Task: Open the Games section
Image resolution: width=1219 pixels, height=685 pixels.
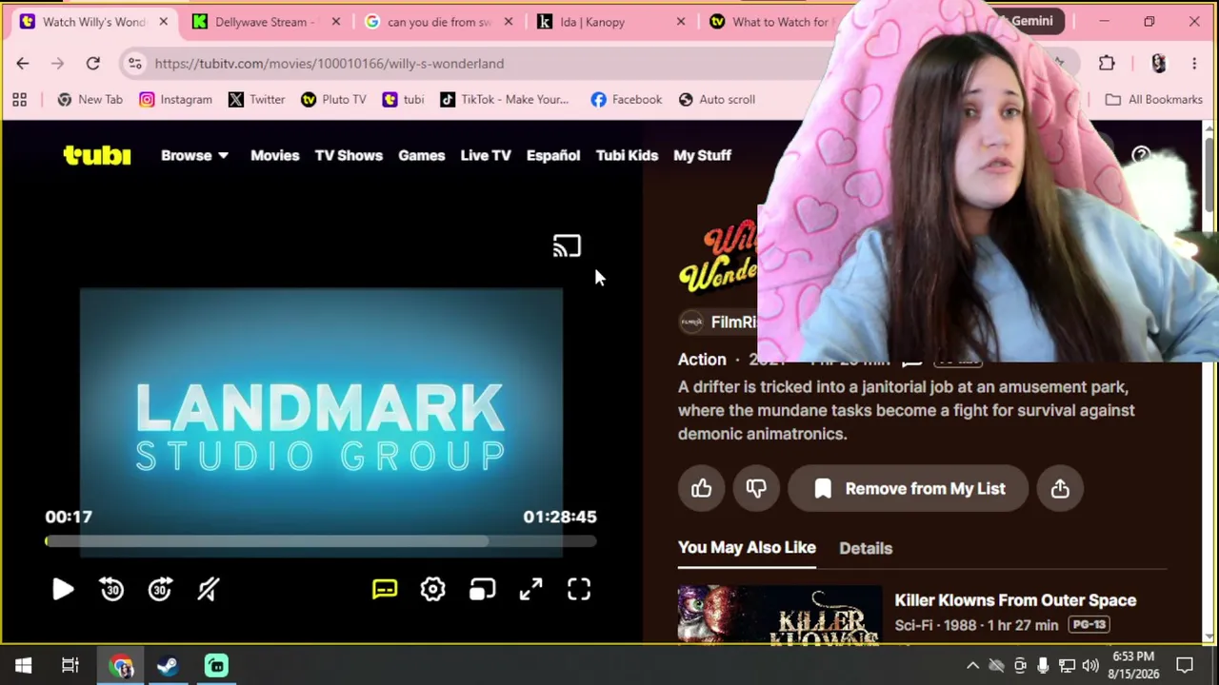Action: (x=422, y=155)
